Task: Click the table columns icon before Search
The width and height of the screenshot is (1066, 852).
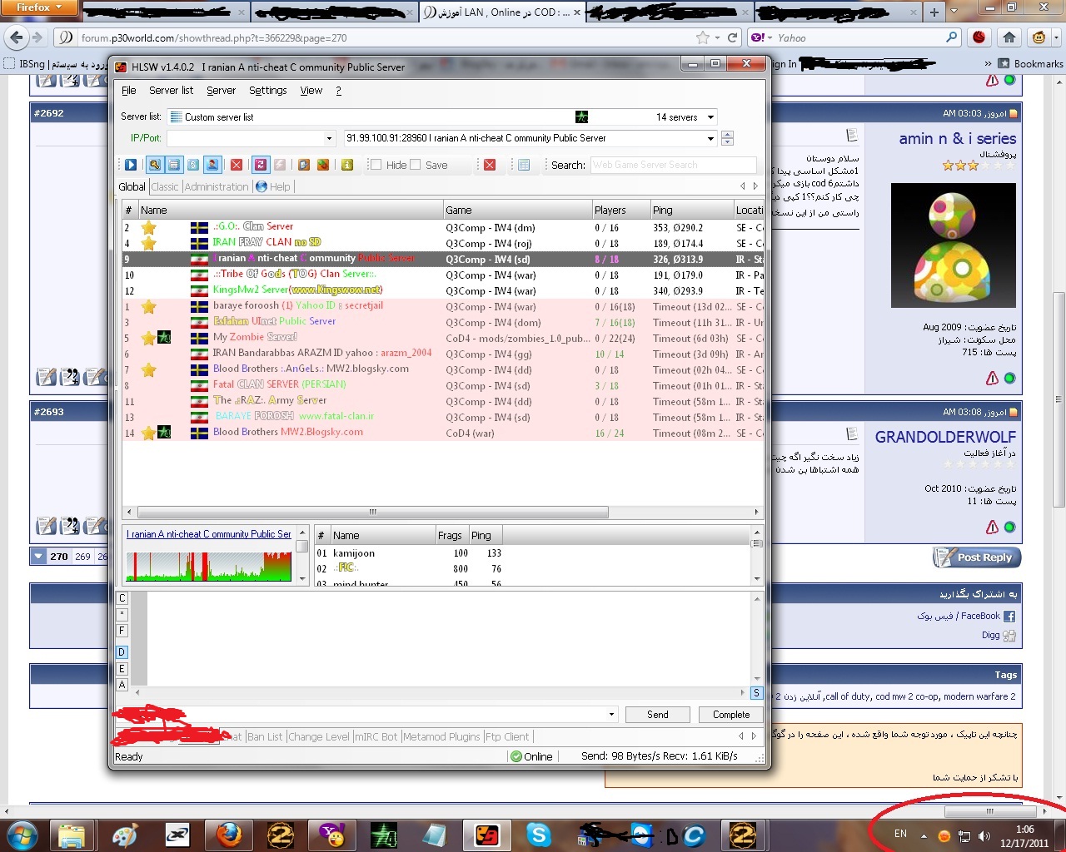Action: pyautogui.click(x=524, y=165)
